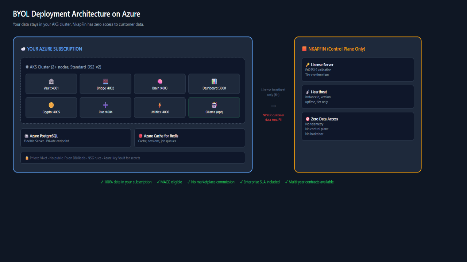Click the Ollama (opt) label

coord(214,112)
